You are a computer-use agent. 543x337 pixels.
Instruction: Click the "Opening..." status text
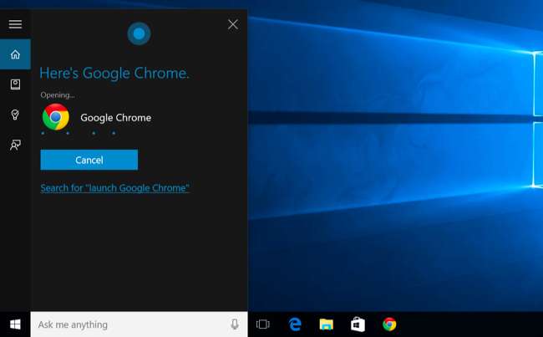pyautogui.click(x=58, y=95)
